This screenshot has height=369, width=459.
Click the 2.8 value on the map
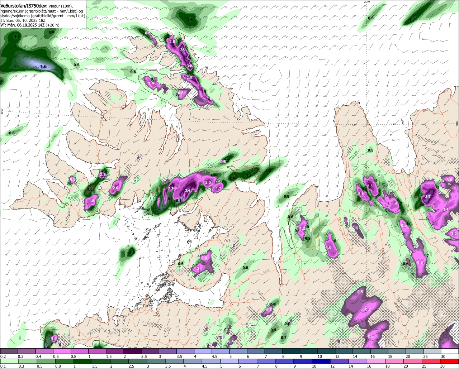(103, 175)
